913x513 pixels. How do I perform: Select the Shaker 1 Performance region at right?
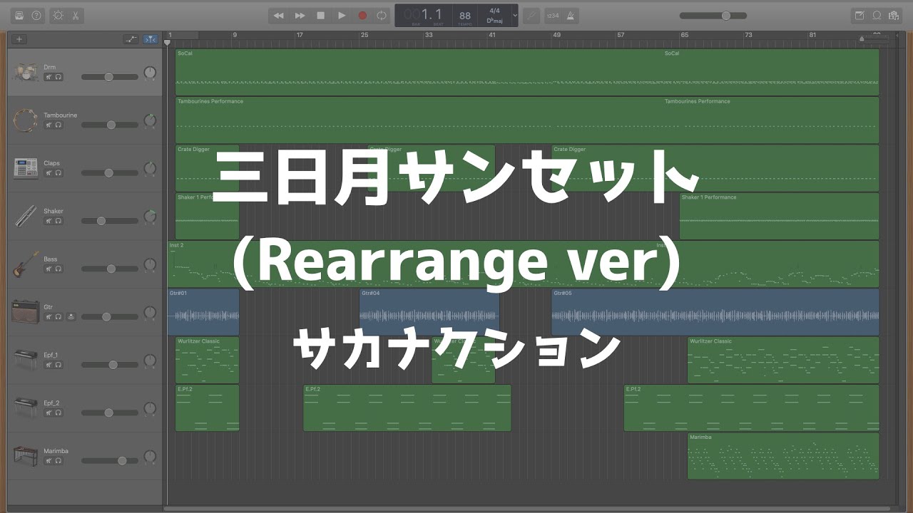pos(780,216)
